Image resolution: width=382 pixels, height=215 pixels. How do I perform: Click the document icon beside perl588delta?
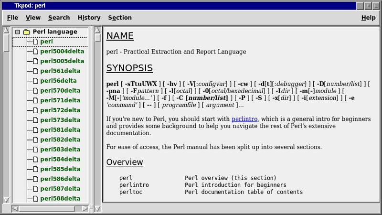tap(35, 198)
